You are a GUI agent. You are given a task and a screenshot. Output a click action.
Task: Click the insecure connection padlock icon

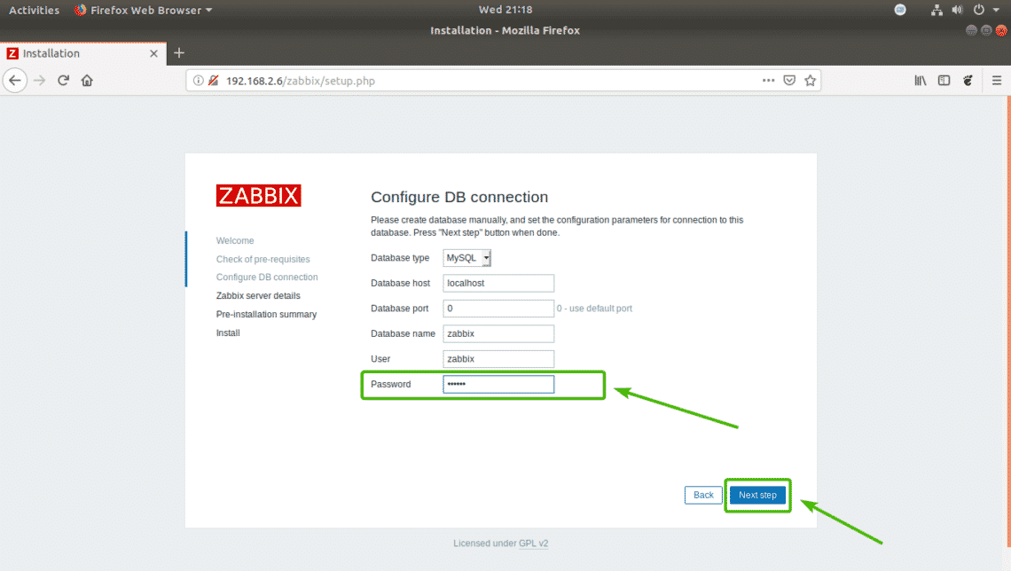[214, 81]
